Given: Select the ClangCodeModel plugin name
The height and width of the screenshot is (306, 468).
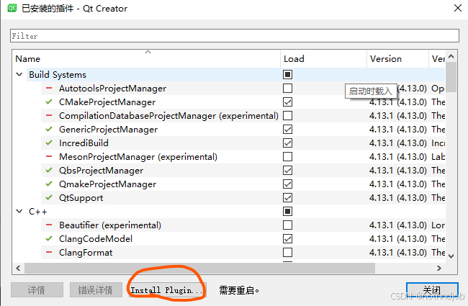Looking at the screenshot, I should click(x=96, y=239).
